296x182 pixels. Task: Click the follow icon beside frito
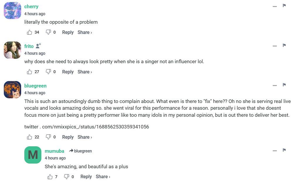pos(38,46)
